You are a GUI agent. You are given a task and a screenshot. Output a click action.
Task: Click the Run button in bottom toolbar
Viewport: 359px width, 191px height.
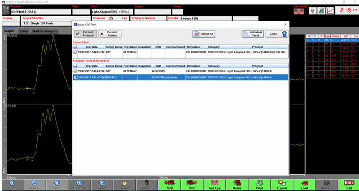pos(12,185)
